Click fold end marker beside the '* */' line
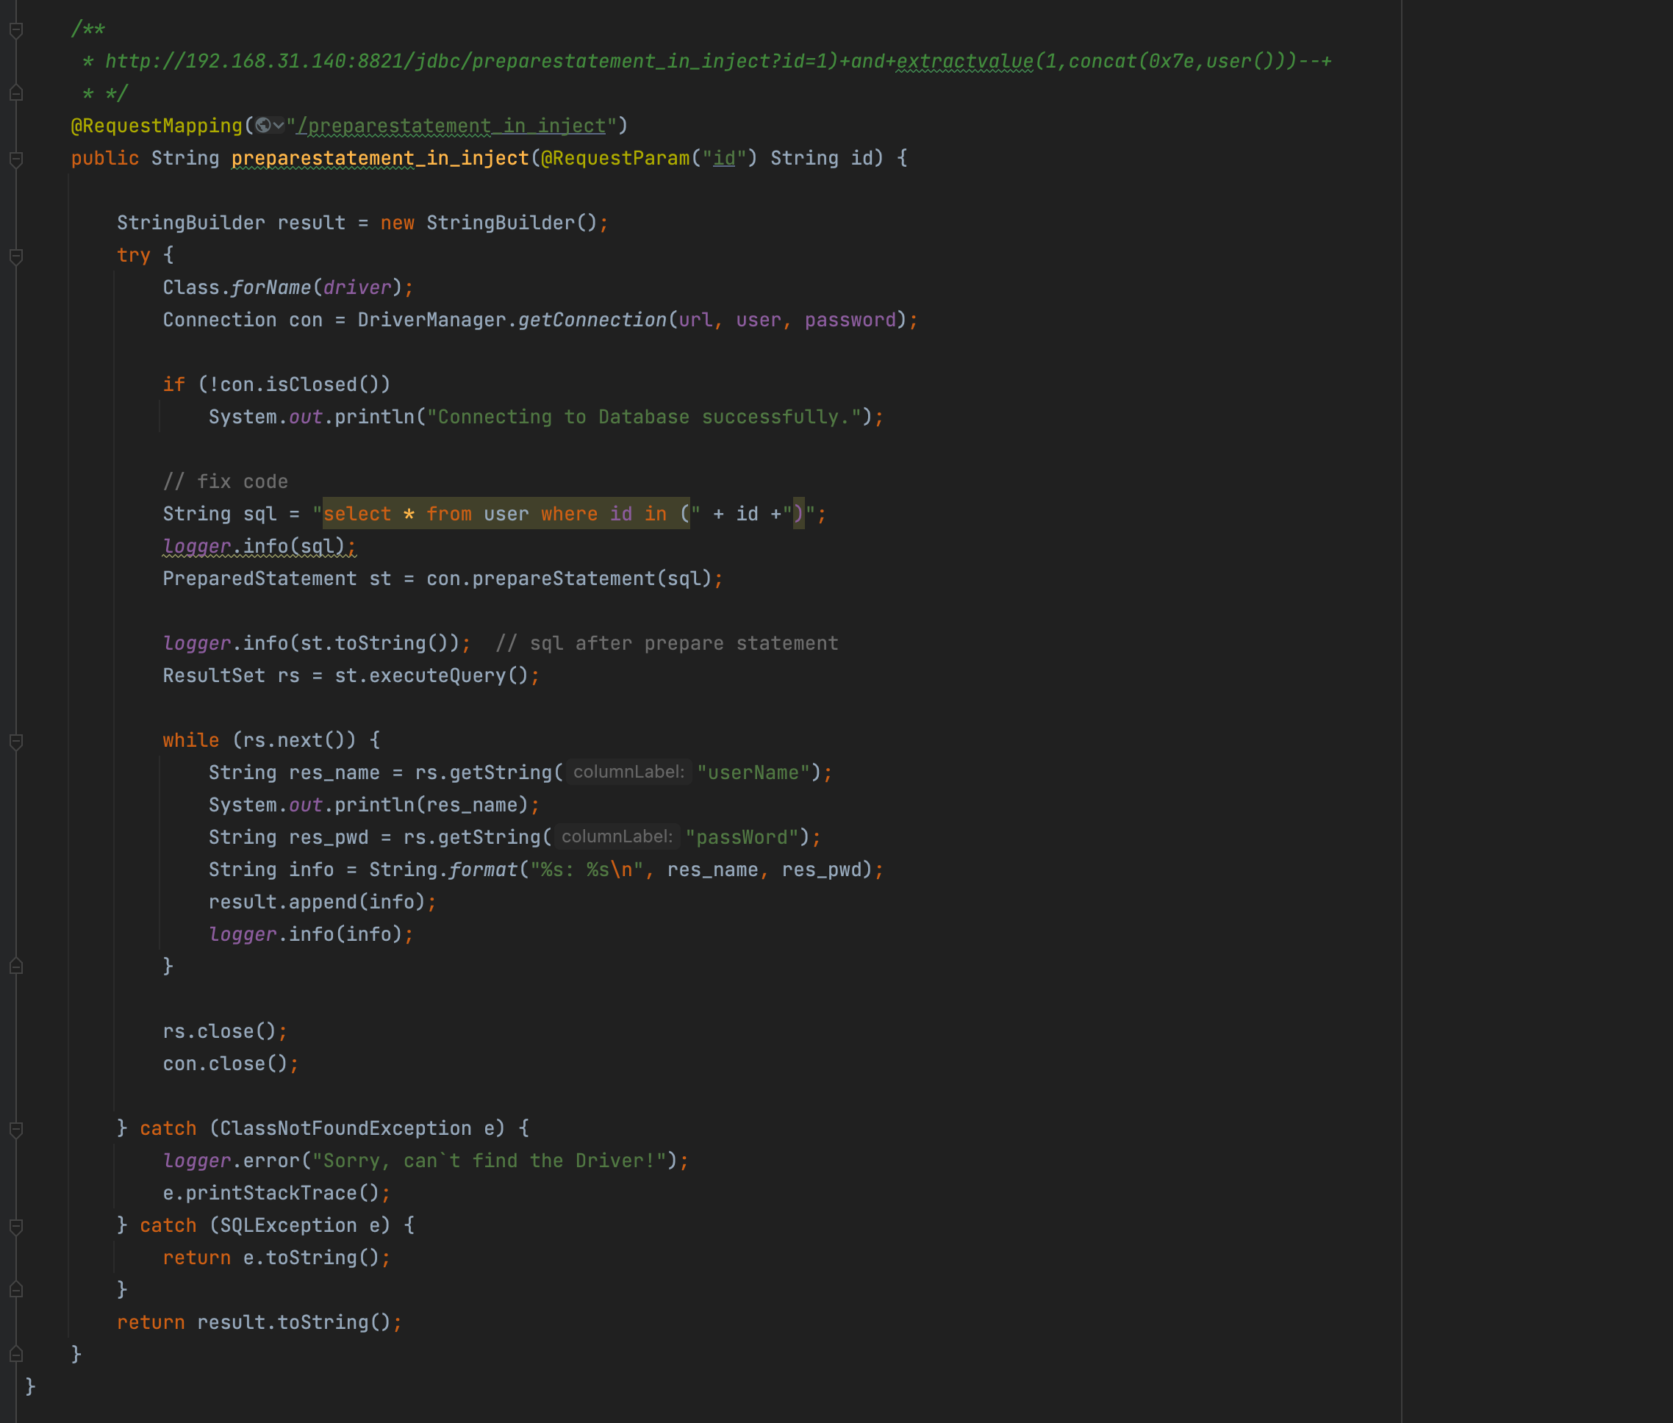This screenshot has height=1423, width=1673. point(15,93)
